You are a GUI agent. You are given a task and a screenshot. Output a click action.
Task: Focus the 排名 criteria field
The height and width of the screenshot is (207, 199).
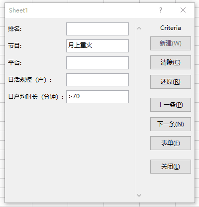(x=98, y=29)
